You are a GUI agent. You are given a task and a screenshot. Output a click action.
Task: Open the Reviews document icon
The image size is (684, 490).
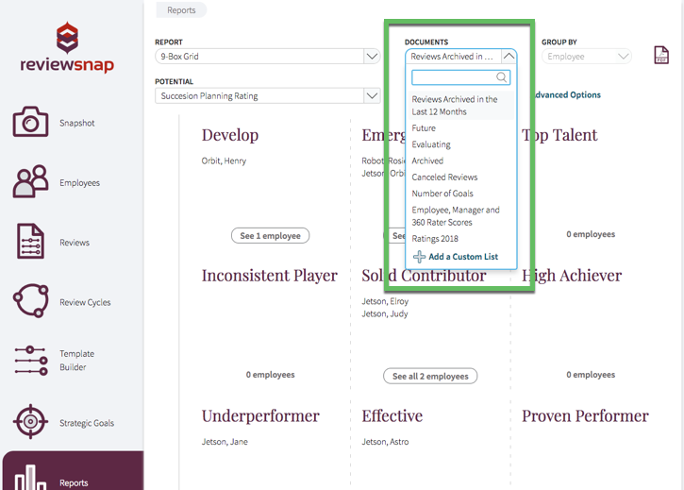coord(30,242)
